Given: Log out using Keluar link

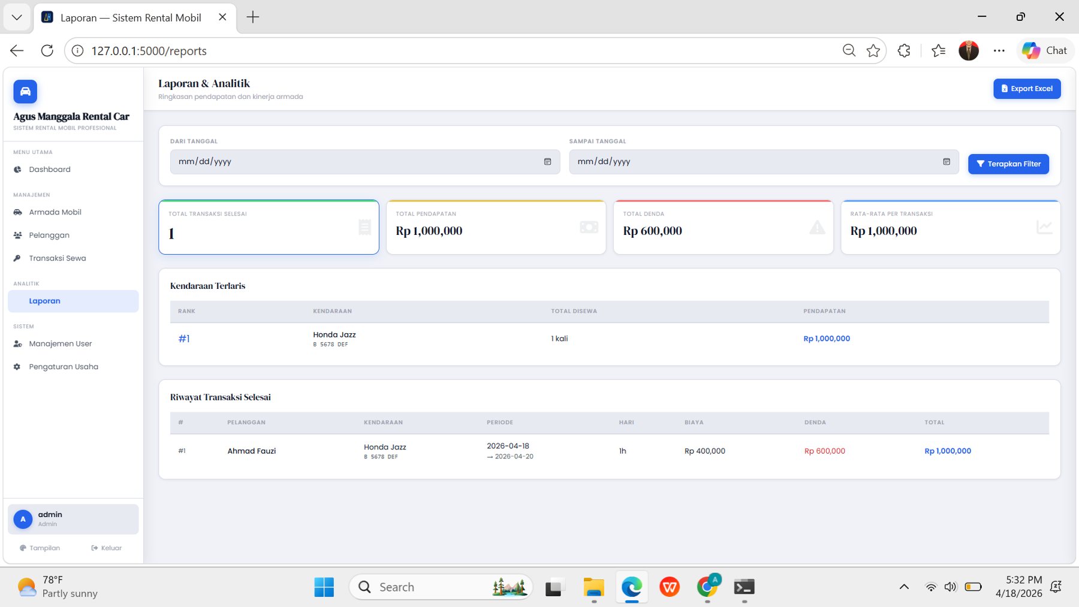Looking at the screenshot, I should tap(107, 548).
